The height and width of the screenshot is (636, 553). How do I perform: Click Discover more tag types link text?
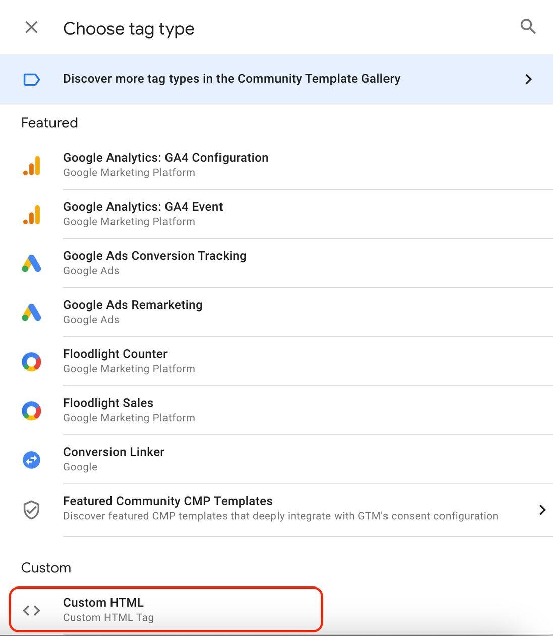tap(231, 79)
